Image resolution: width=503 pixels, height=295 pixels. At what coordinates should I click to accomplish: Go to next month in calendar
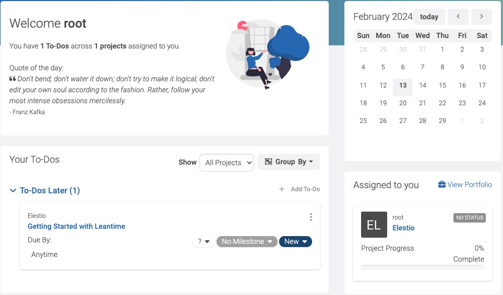pyautogui.click(x=481, y=17)
